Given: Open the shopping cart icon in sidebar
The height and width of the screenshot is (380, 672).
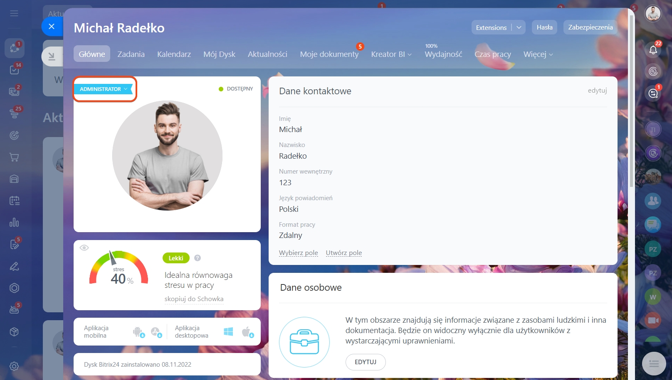Looking at the screenshot, I should (14, 157).
